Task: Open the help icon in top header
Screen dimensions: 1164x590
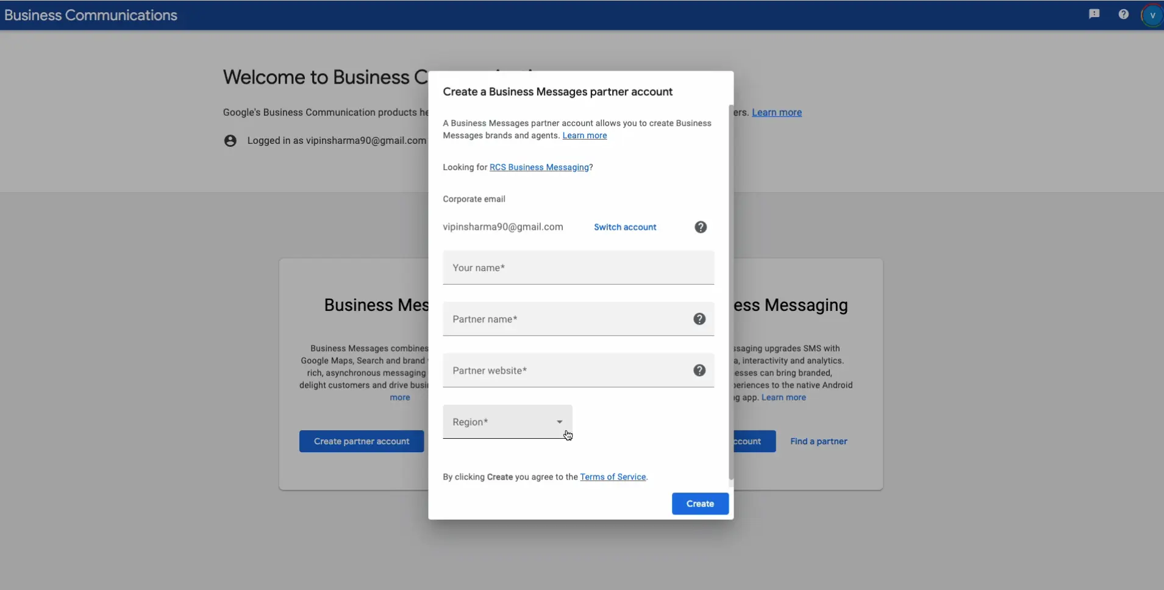Action: [x=1124, y=14]
